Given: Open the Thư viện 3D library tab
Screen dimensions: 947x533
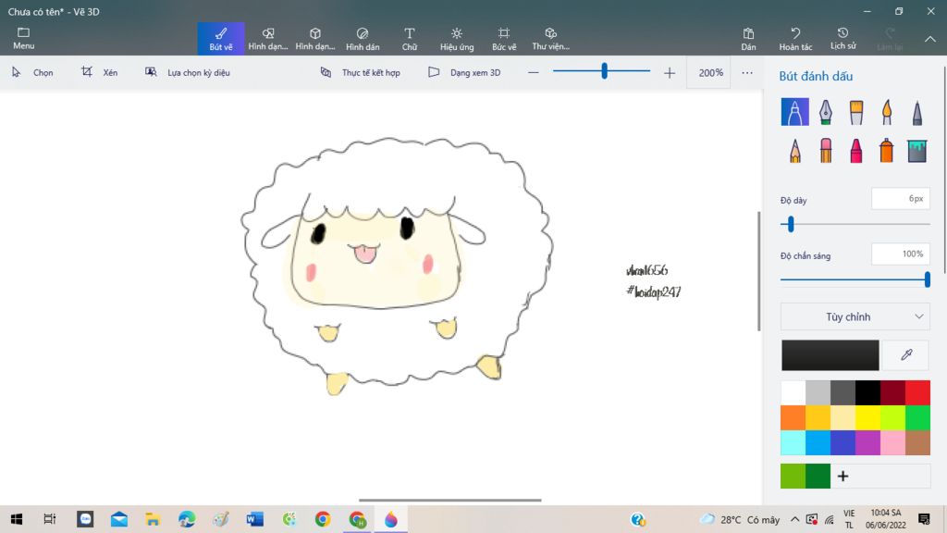Looking at the screenshot, I should [x=551, y=39].
